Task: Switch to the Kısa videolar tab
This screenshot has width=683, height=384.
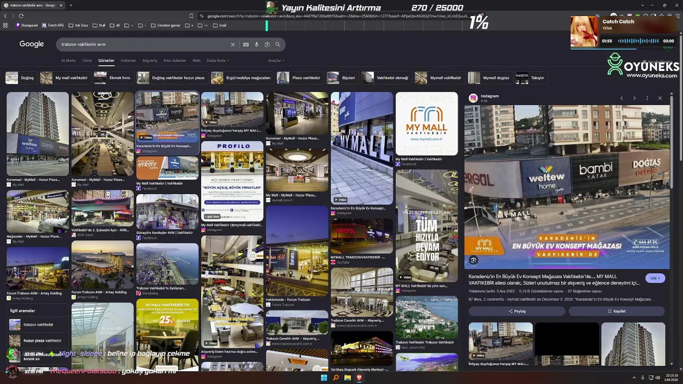Action: click(175, 61)
